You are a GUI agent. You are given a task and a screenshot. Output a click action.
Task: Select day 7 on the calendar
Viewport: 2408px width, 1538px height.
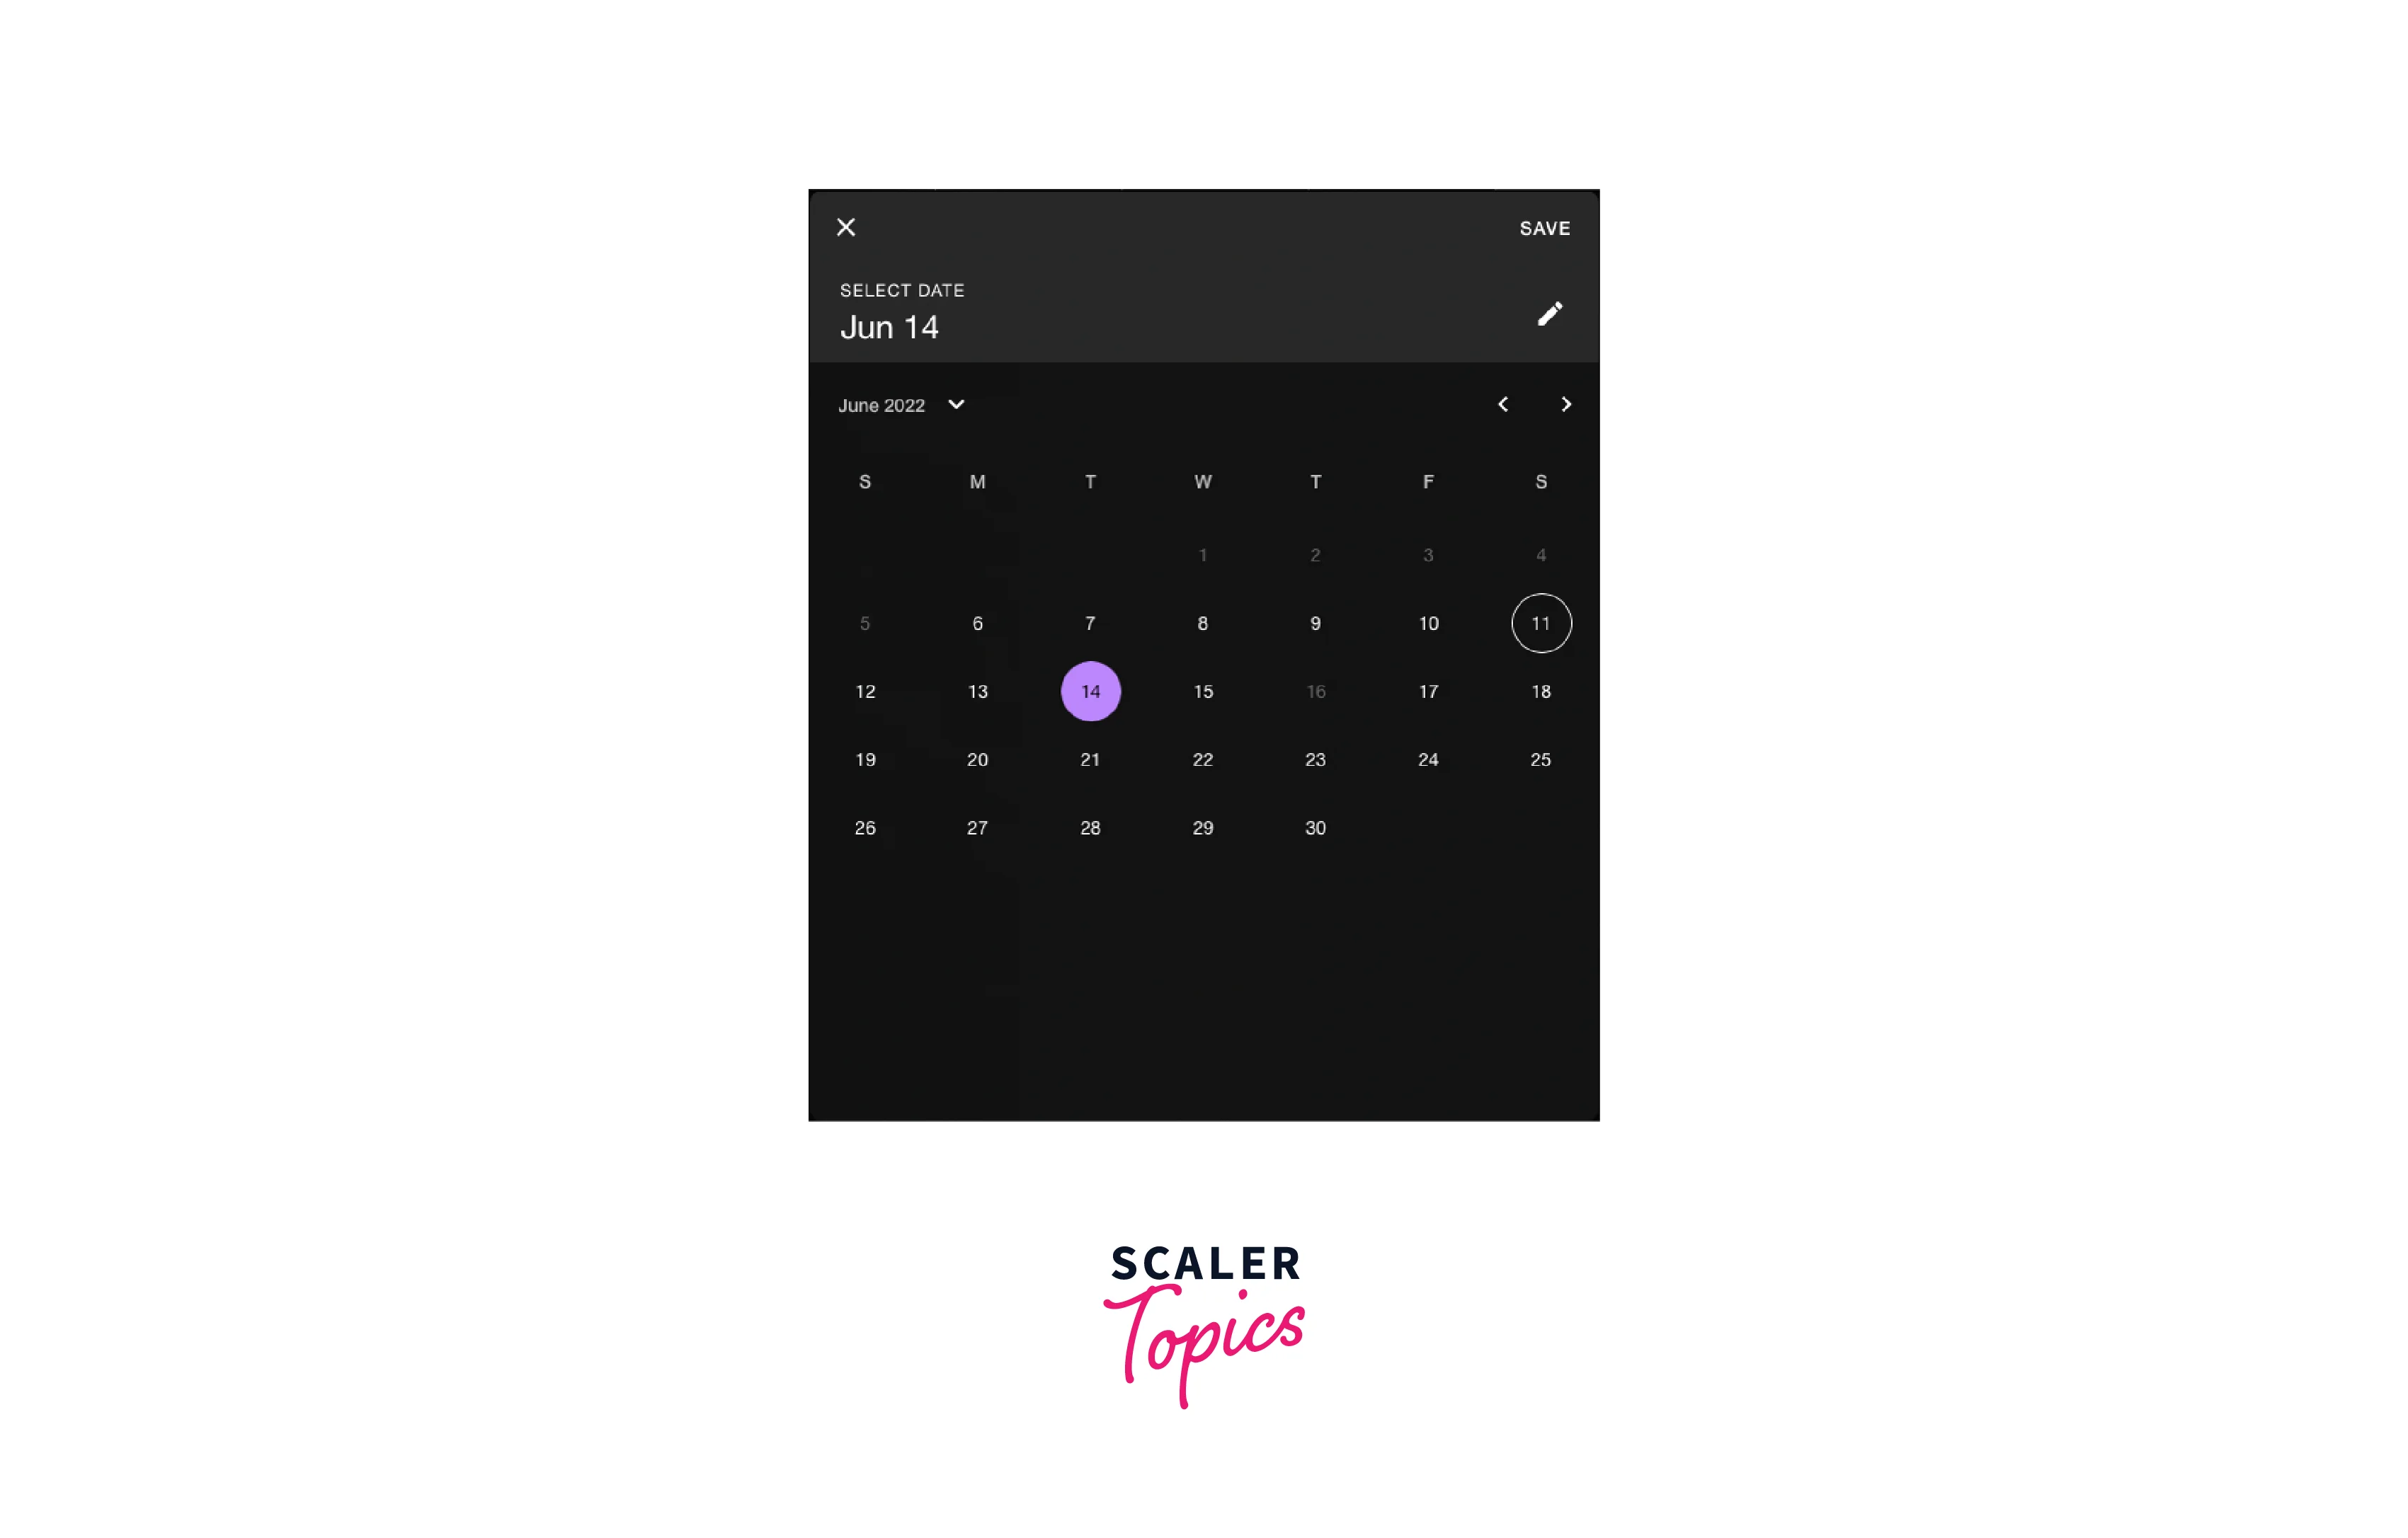[x=1090, y=623]
